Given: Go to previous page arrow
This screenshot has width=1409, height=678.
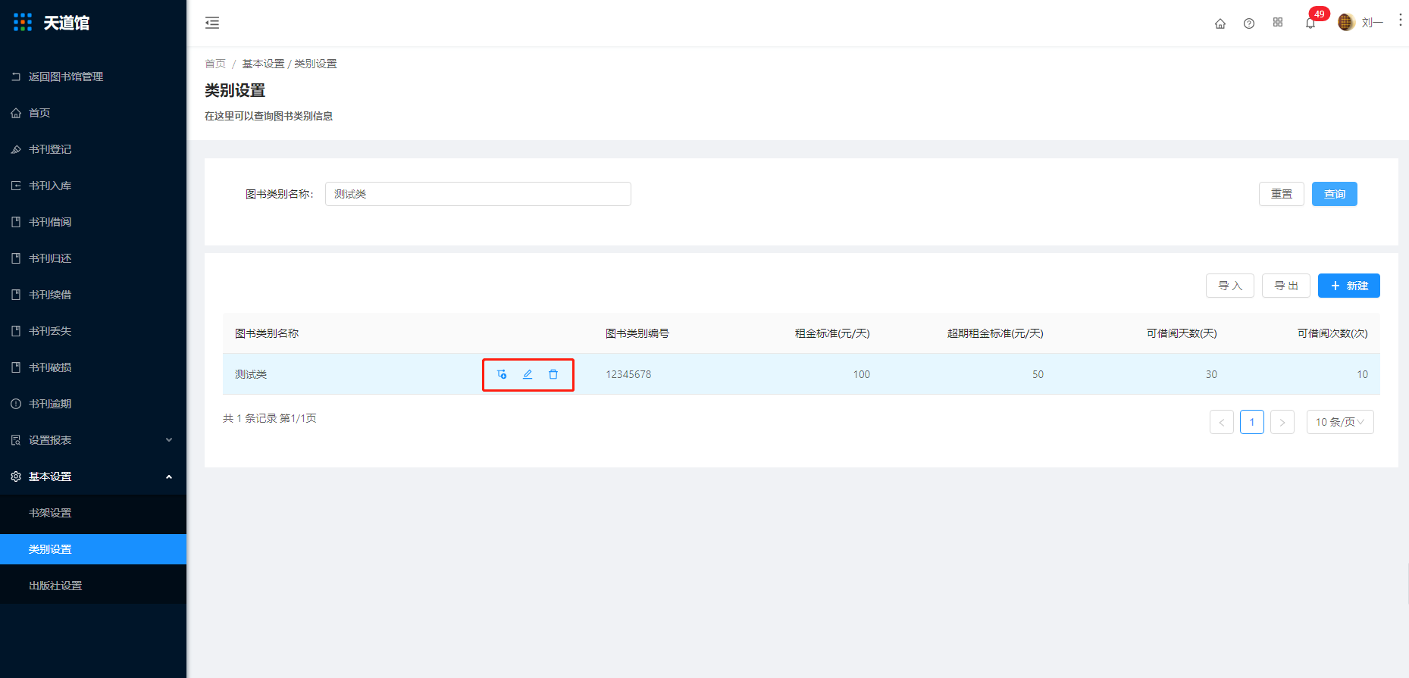Looking at the screenshot, I should [1222, 422].
